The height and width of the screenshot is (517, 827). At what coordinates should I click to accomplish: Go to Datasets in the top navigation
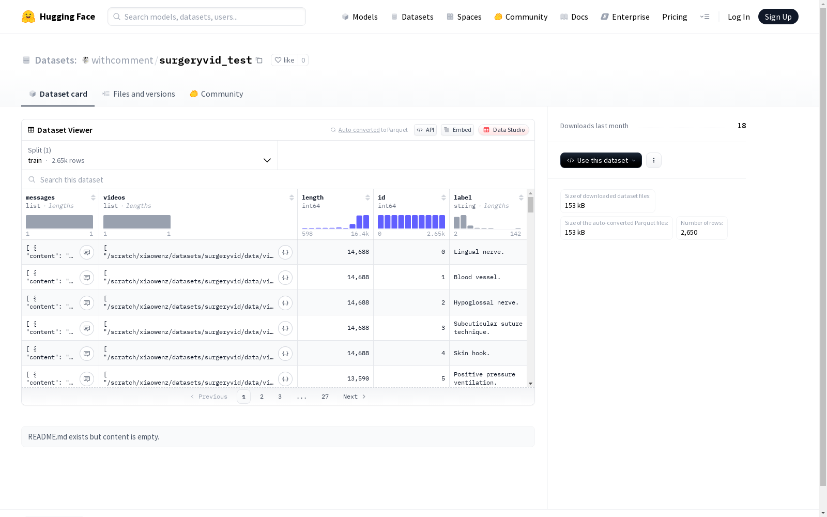coord(412,17)
